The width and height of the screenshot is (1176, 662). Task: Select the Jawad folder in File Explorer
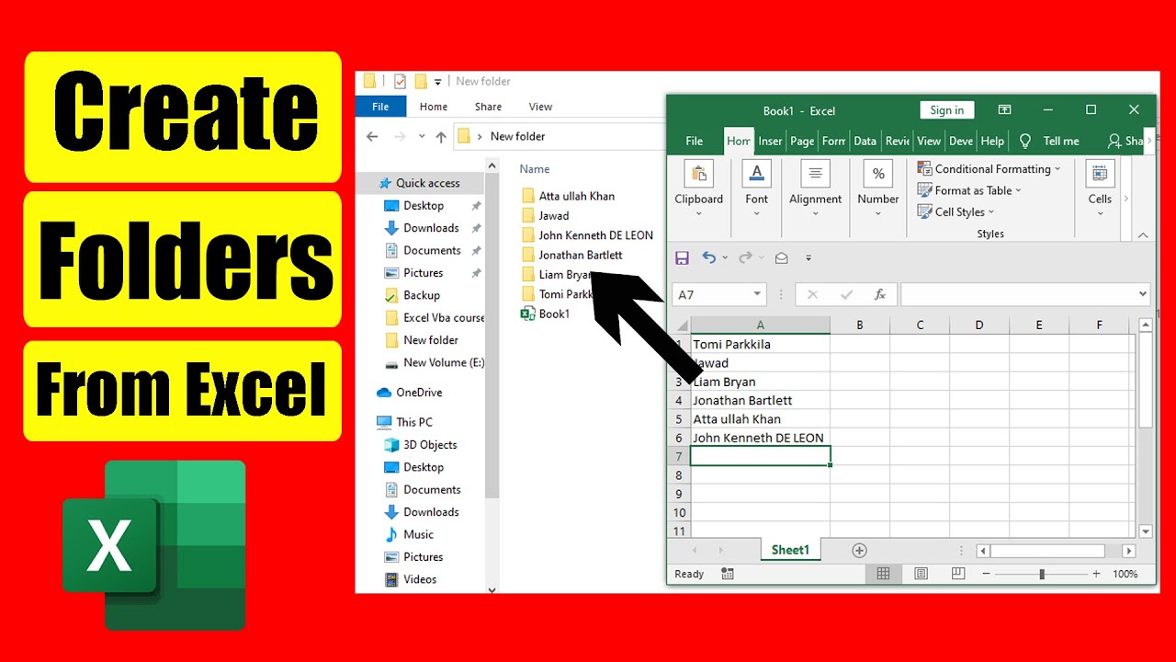pos(545,216)
